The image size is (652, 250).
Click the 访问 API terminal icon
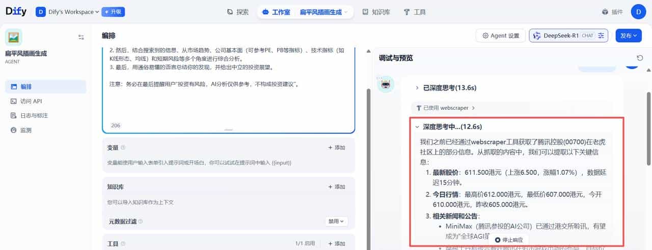[14, 101]
